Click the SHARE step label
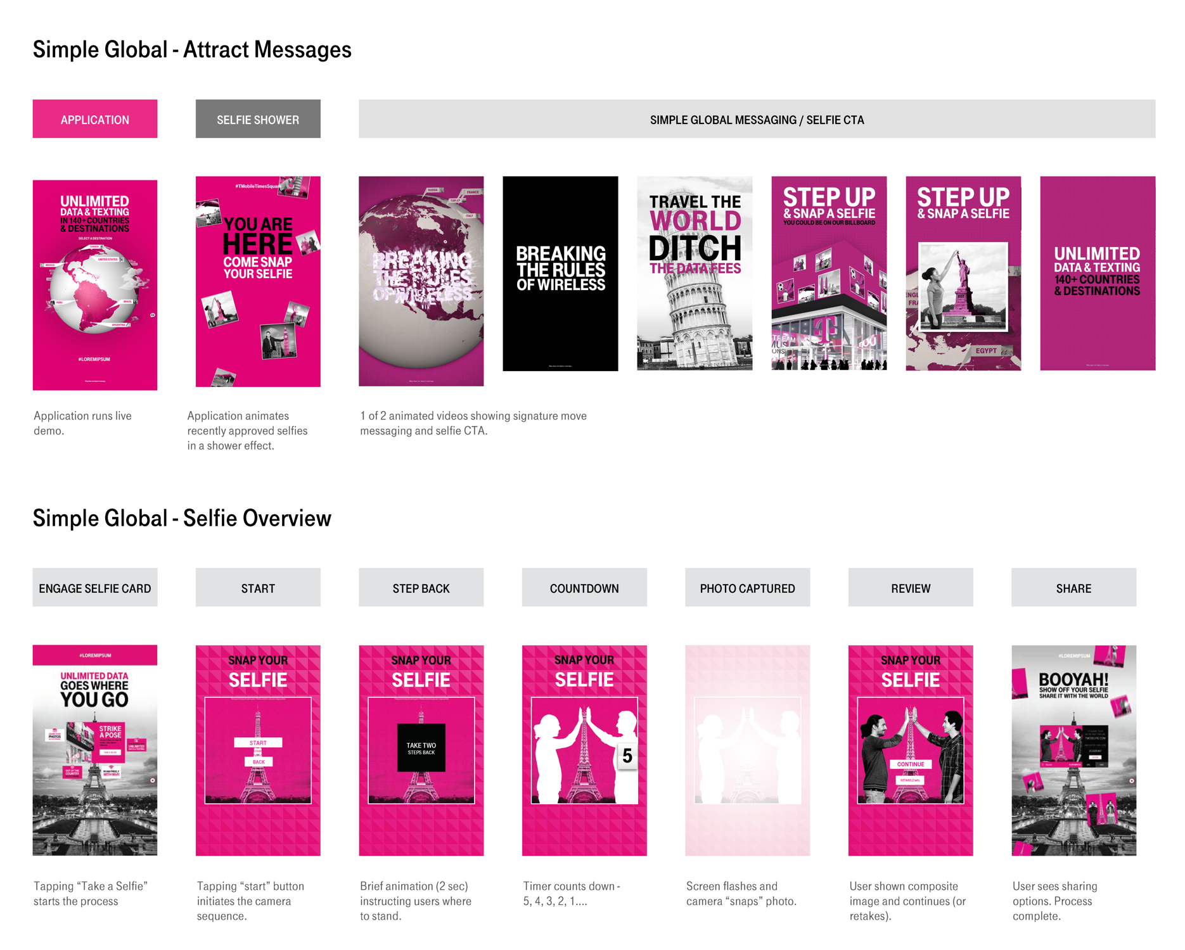The height and width of the screenshot is (950, 1185). (x=1073, y=588)
